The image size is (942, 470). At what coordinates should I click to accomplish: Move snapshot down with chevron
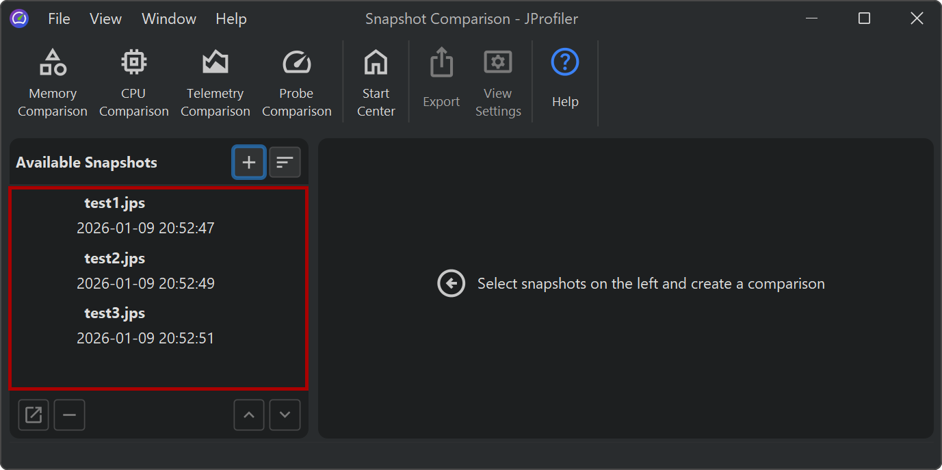click(x=285, y=415)
